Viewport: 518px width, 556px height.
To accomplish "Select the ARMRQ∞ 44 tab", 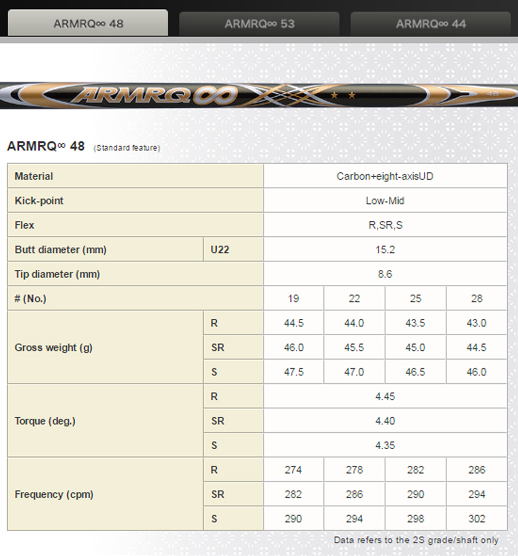I will (x=431, y=24).
